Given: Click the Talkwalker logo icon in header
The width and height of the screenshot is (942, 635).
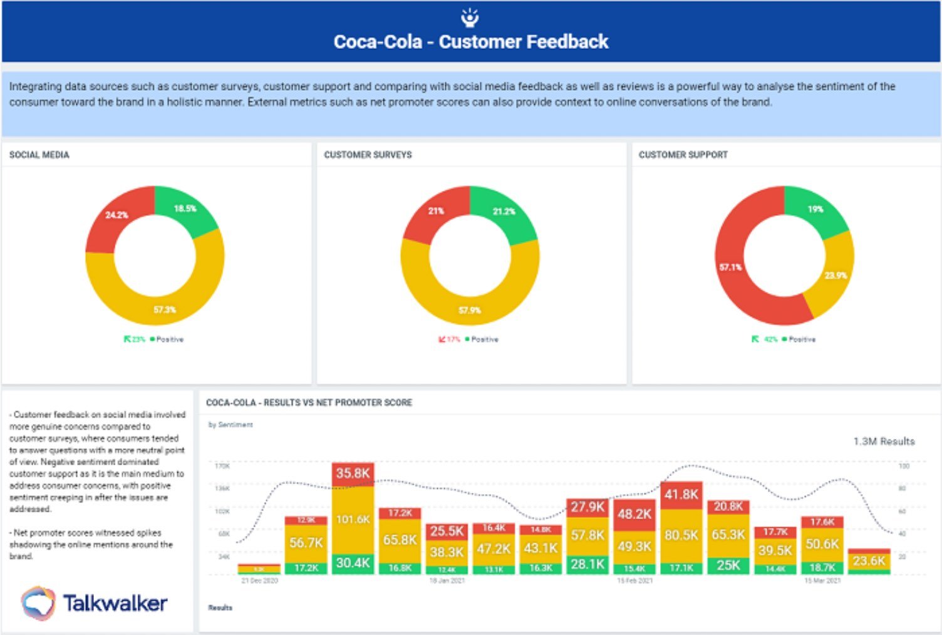Looking at the screenshot, I should pyautogui.click(x=470, y=18).
